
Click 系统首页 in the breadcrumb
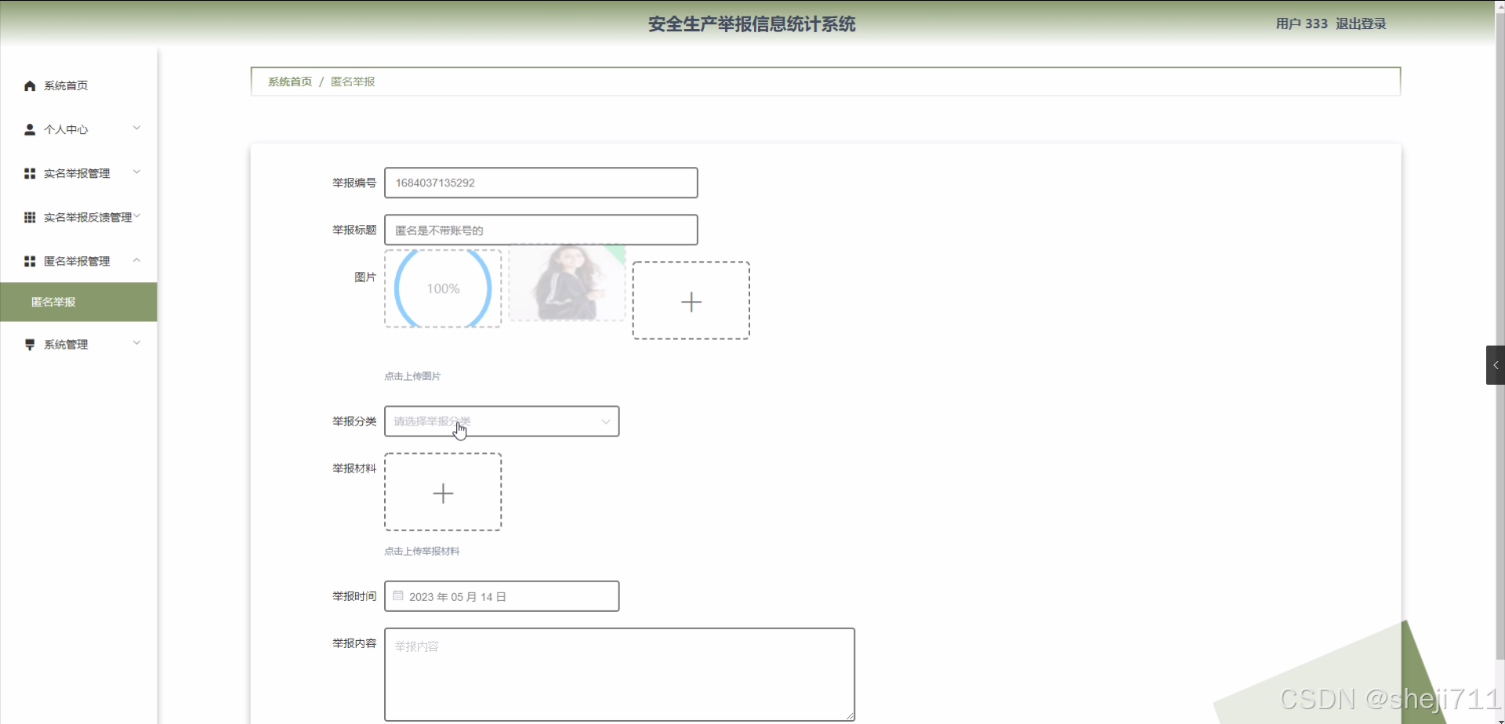pyautogui.click(x=289, y=81)
